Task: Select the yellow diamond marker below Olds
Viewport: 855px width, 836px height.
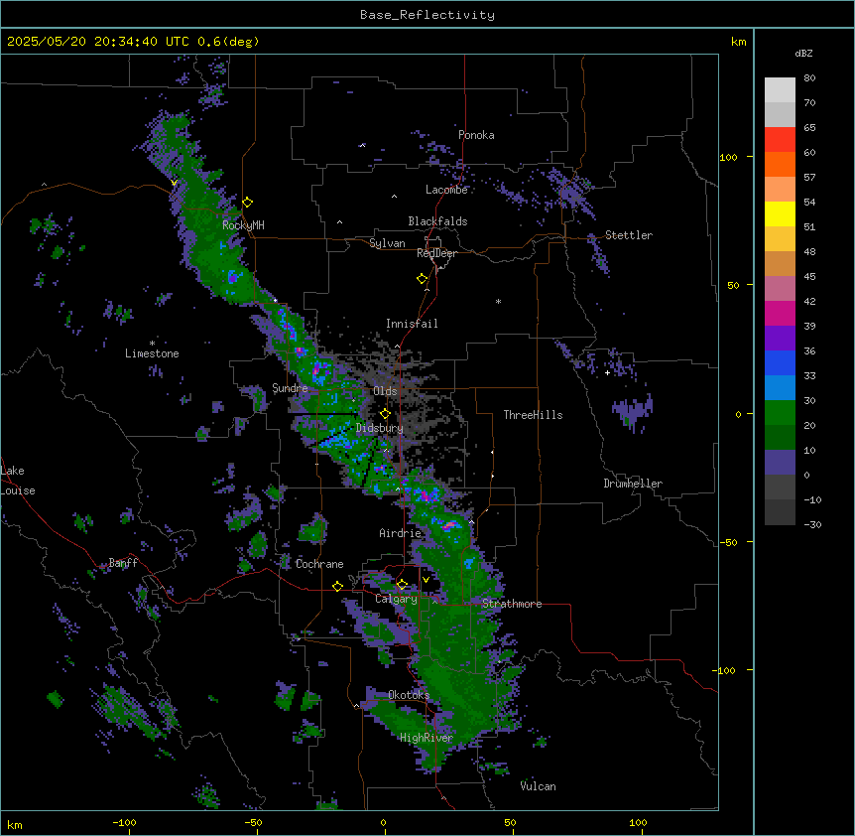Action: tap(385, 414)
